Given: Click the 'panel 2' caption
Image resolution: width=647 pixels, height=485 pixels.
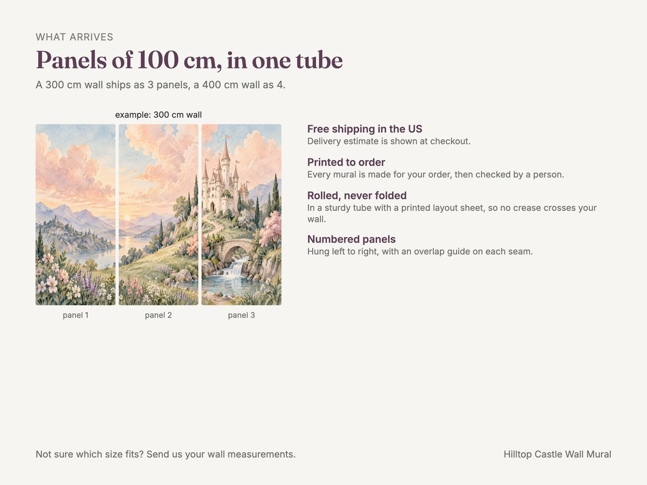Looking at the screenshot, I should click(x=159, y=315).
